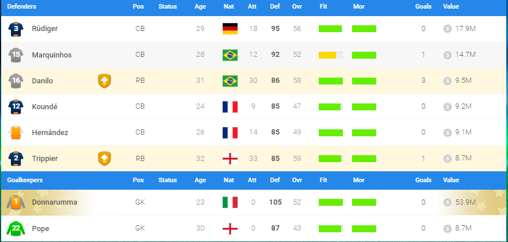Click Pope's green number 22 goalkeeper shirt
Viewport: 508px width, 242px height.
tap(16, 229)
